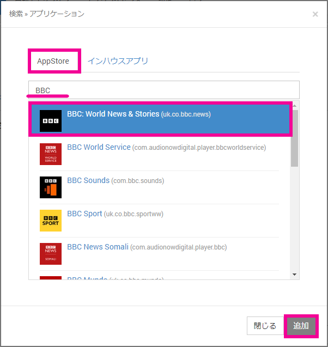Select the BBC: World News & Stories title
This screenshot has height=347, width=328.
tap(113, 114)
